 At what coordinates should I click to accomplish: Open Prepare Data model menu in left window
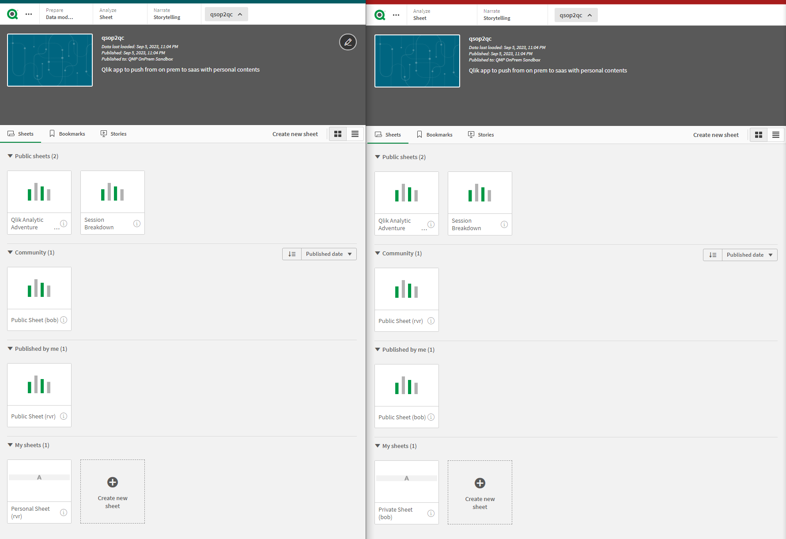coord(66,14)
